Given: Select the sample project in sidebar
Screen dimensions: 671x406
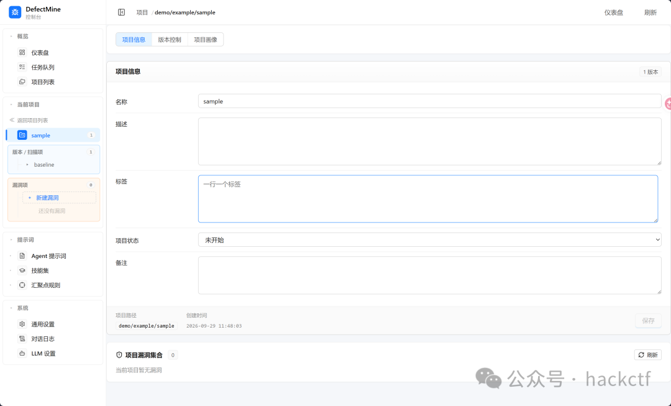Looking at the screenshot, I should (x=53, y=135).
